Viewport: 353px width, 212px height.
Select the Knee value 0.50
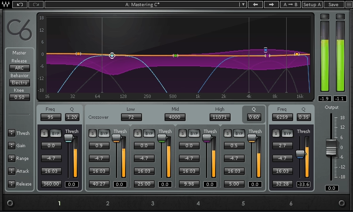coord(19,97)
